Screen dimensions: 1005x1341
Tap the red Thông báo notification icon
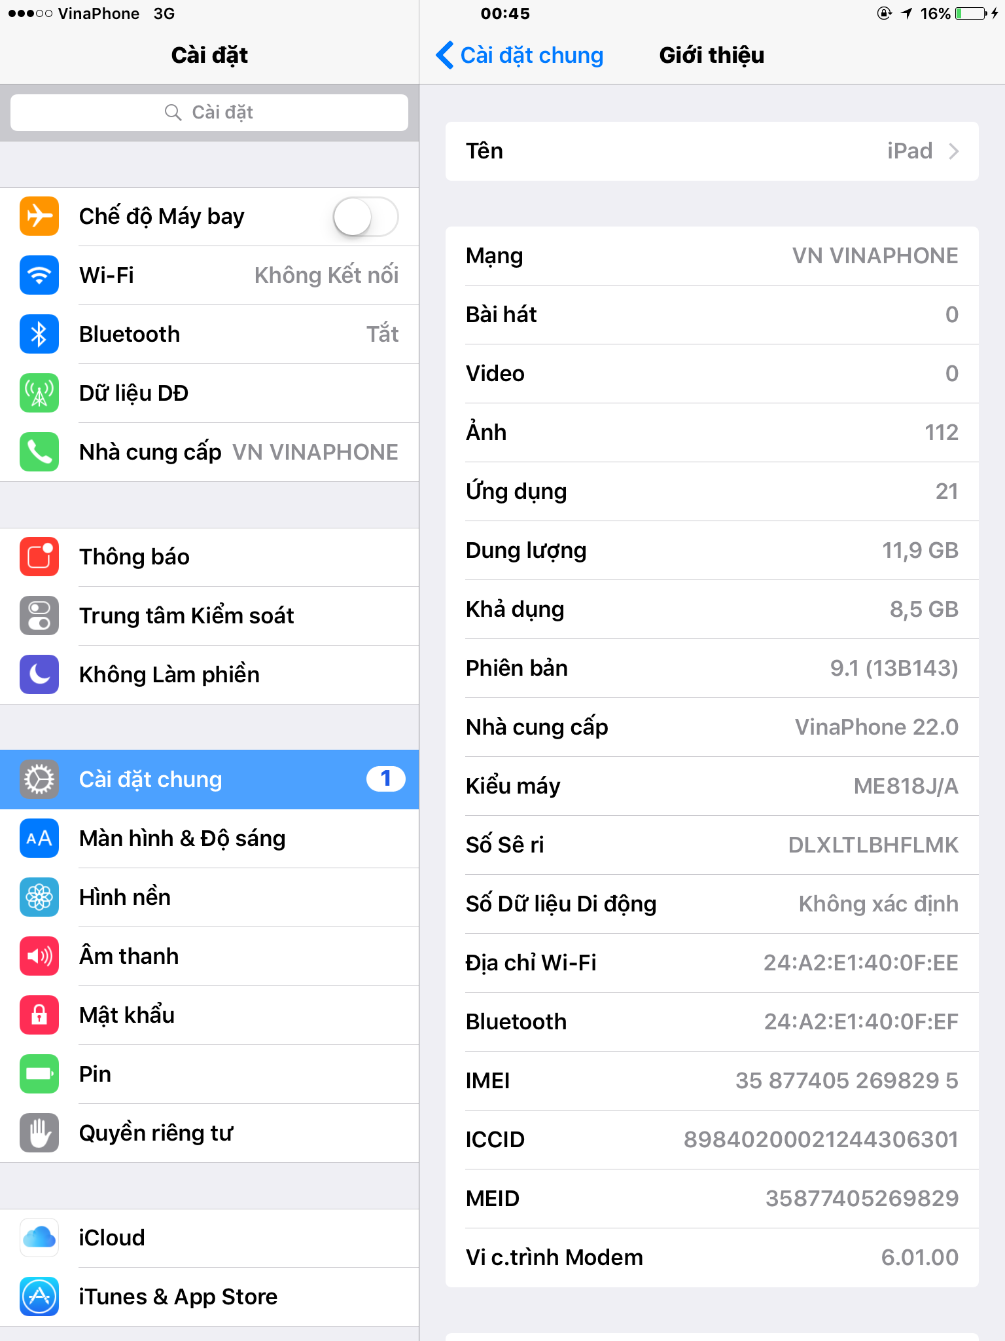(39, 557)
